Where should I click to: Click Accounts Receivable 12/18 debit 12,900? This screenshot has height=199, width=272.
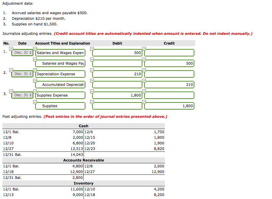coord(76,172)
